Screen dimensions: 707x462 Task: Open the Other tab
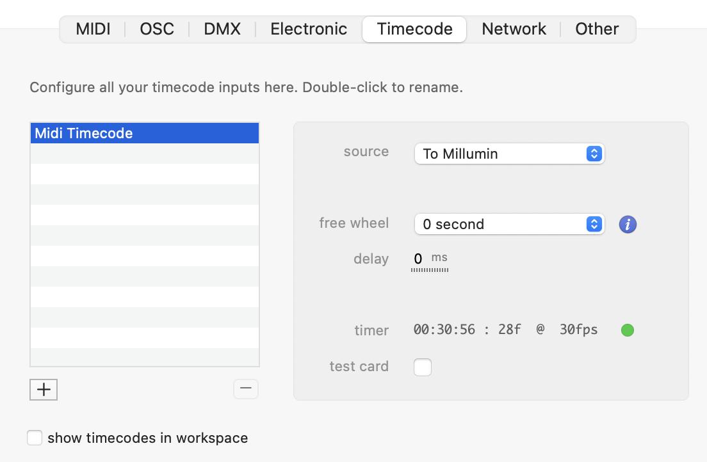pyautogui.click(x=597, y=29)
